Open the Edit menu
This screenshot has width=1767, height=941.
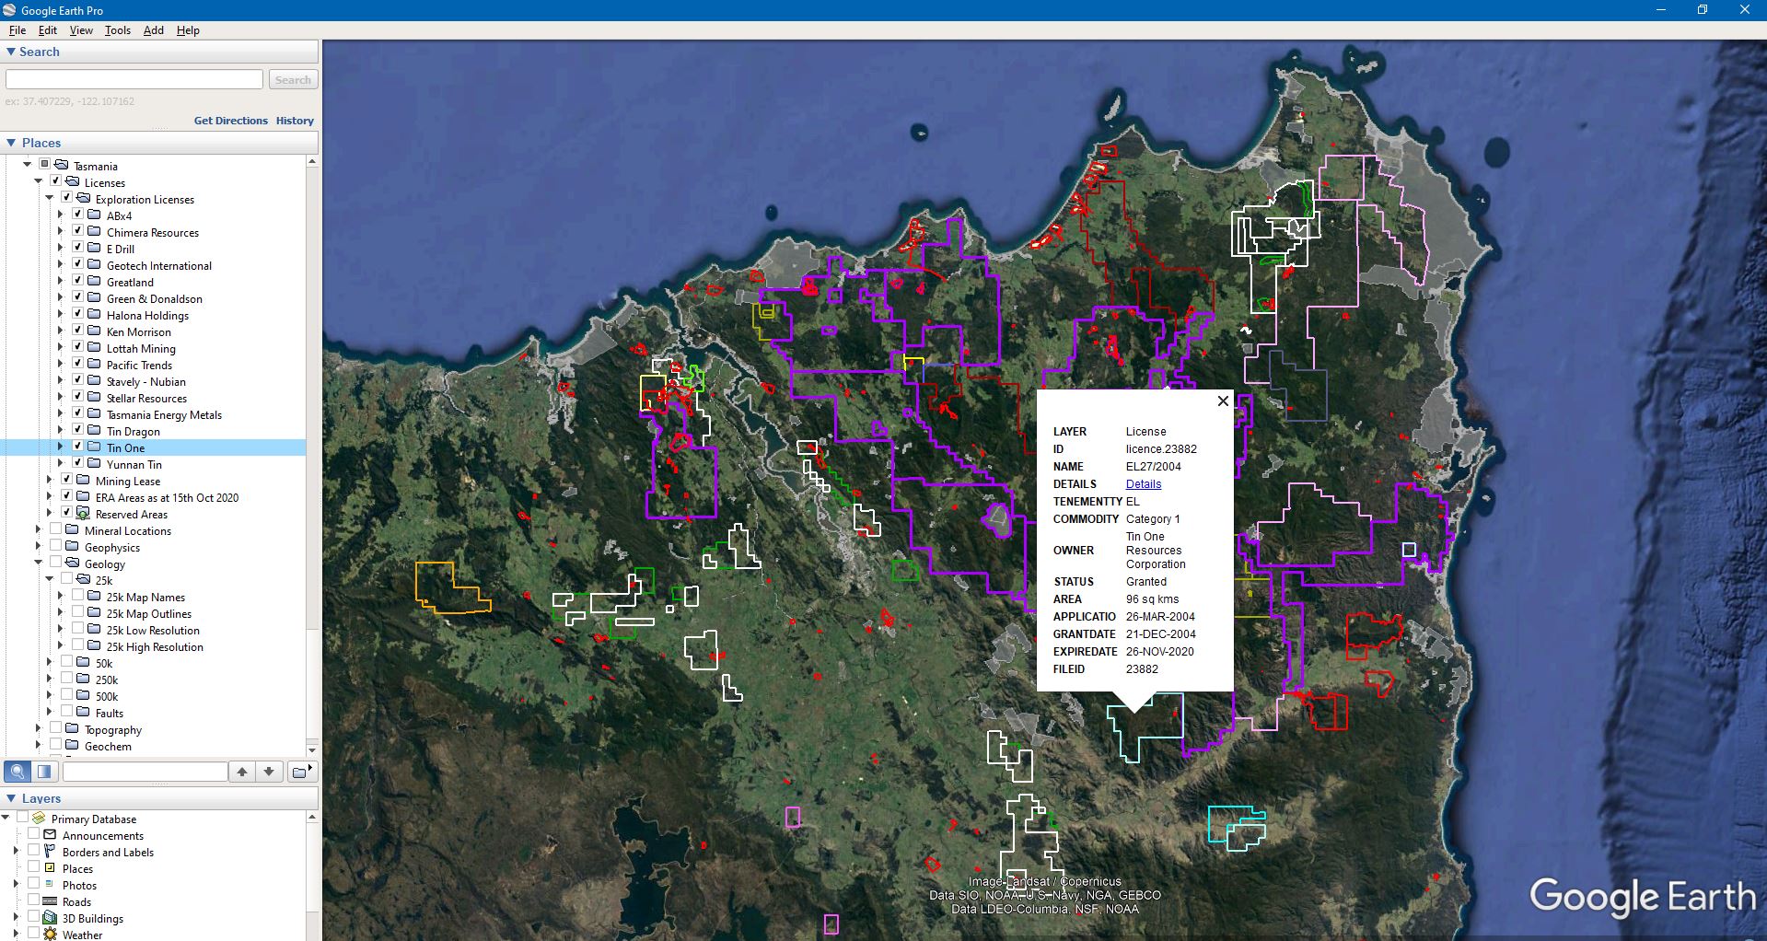coord(48,30)
